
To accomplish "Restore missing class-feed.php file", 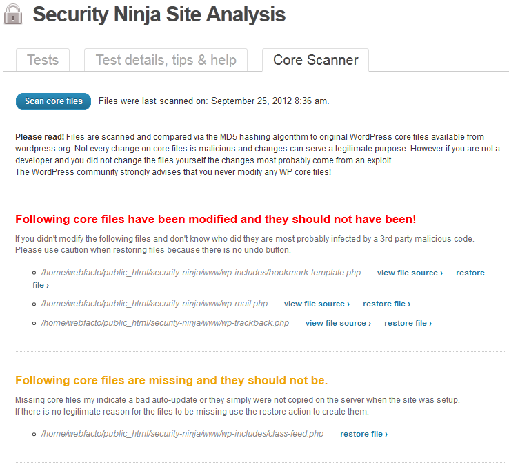I will point(364,434).
